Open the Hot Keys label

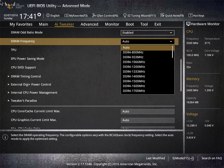[x=198, y=16]
